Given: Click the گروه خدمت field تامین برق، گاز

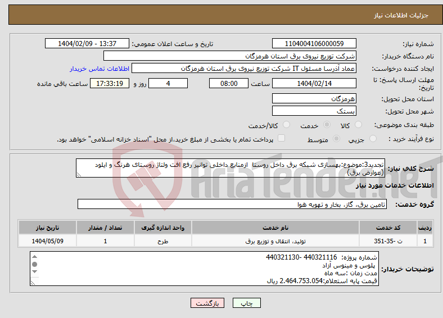Looking at the screenshot, I should coord(232,204).
